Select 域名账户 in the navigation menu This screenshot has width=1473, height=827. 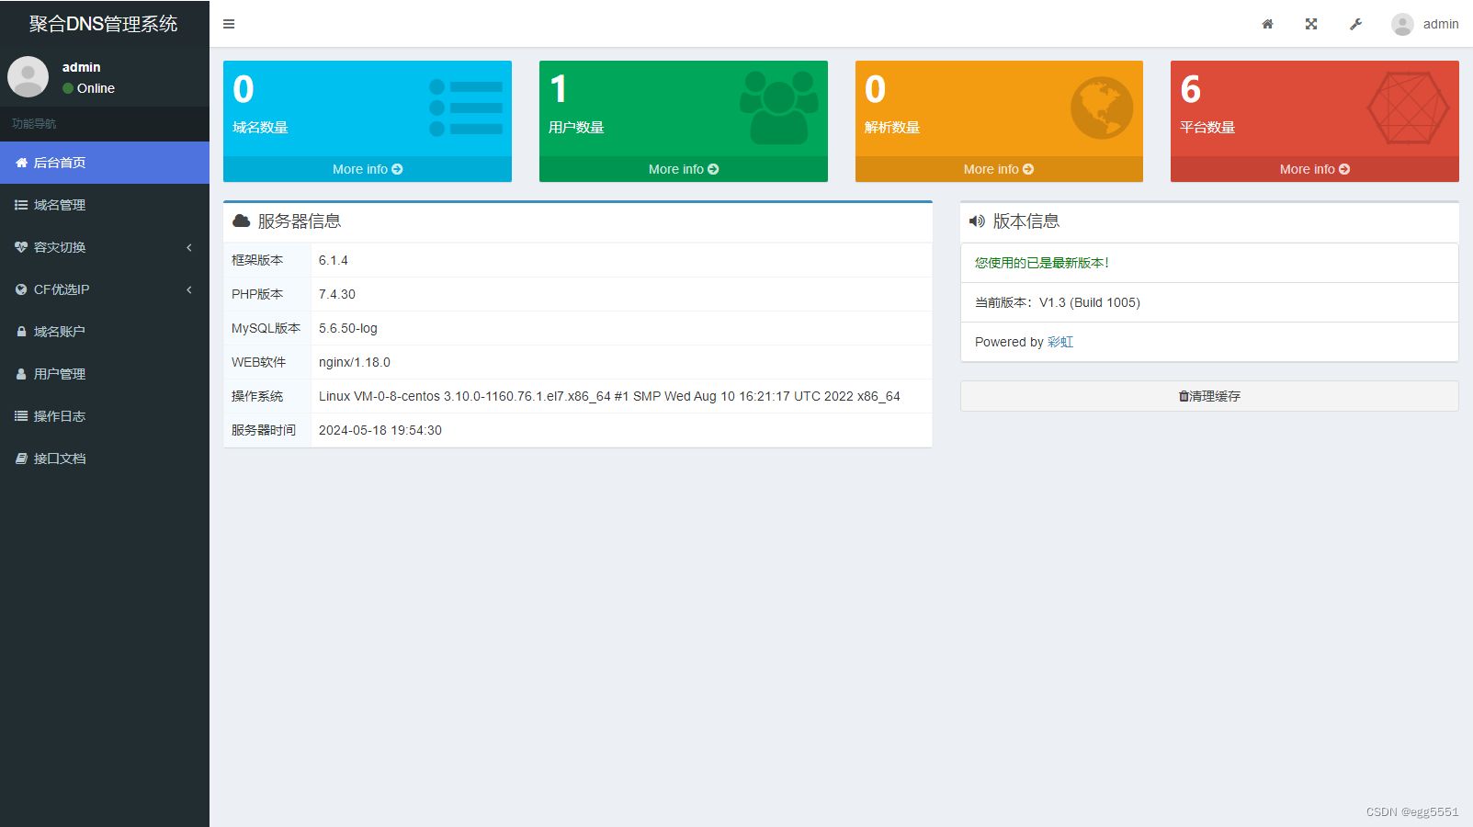coord(59,331)
